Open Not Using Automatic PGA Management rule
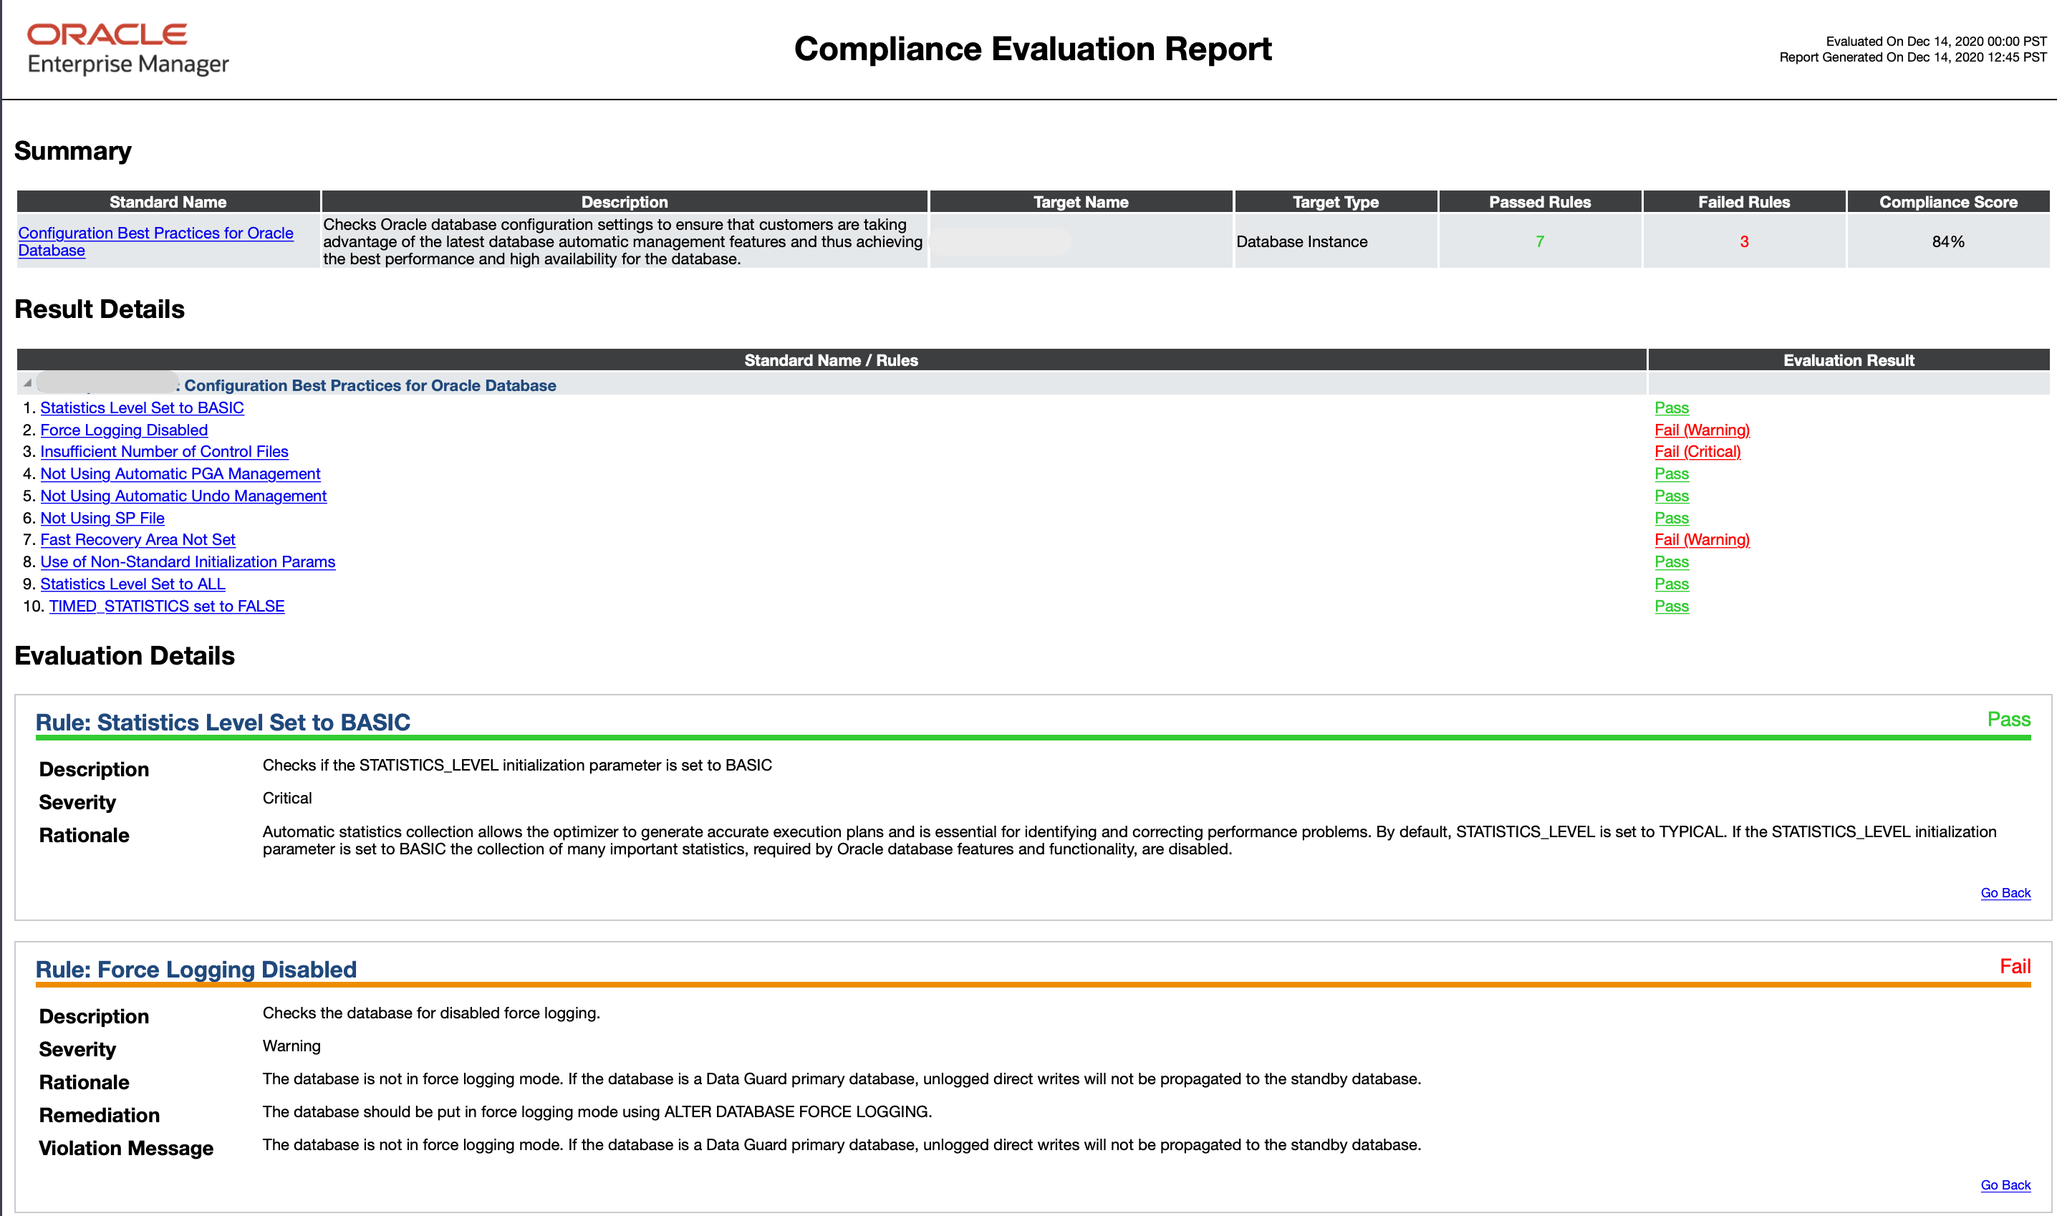 (180, 473)
